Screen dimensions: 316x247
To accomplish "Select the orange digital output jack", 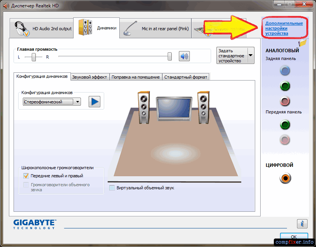I will pos(285,178).
